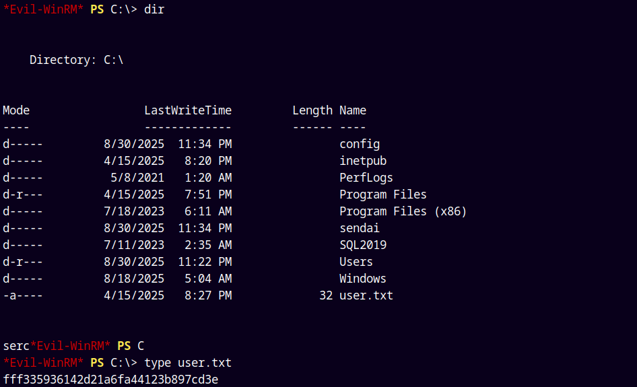This screenshot has height=387, width=637.
Task: Click user.txt in the directory listing
Action: coord(366,295)
